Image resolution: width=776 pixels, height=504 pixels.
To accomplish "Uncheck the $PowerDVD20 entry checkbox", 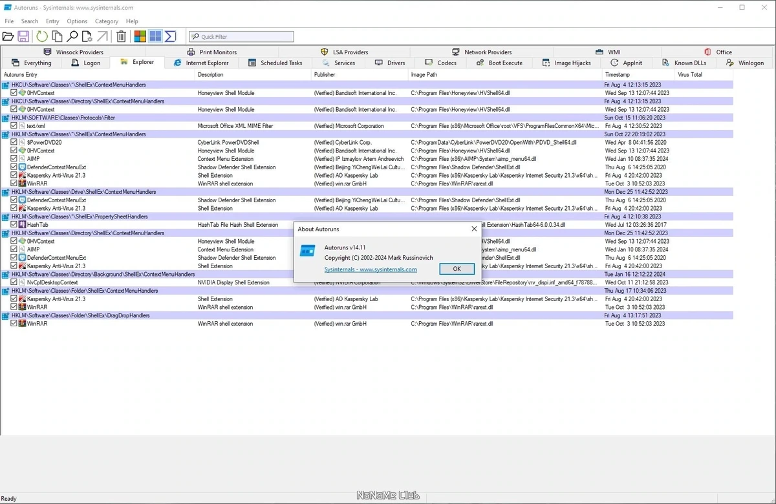I will (14, 142).
